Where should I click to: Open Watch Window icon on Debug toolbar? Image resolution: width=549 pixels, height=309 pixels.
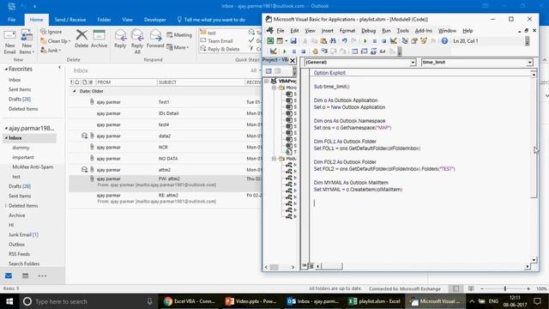click(373, 51)
